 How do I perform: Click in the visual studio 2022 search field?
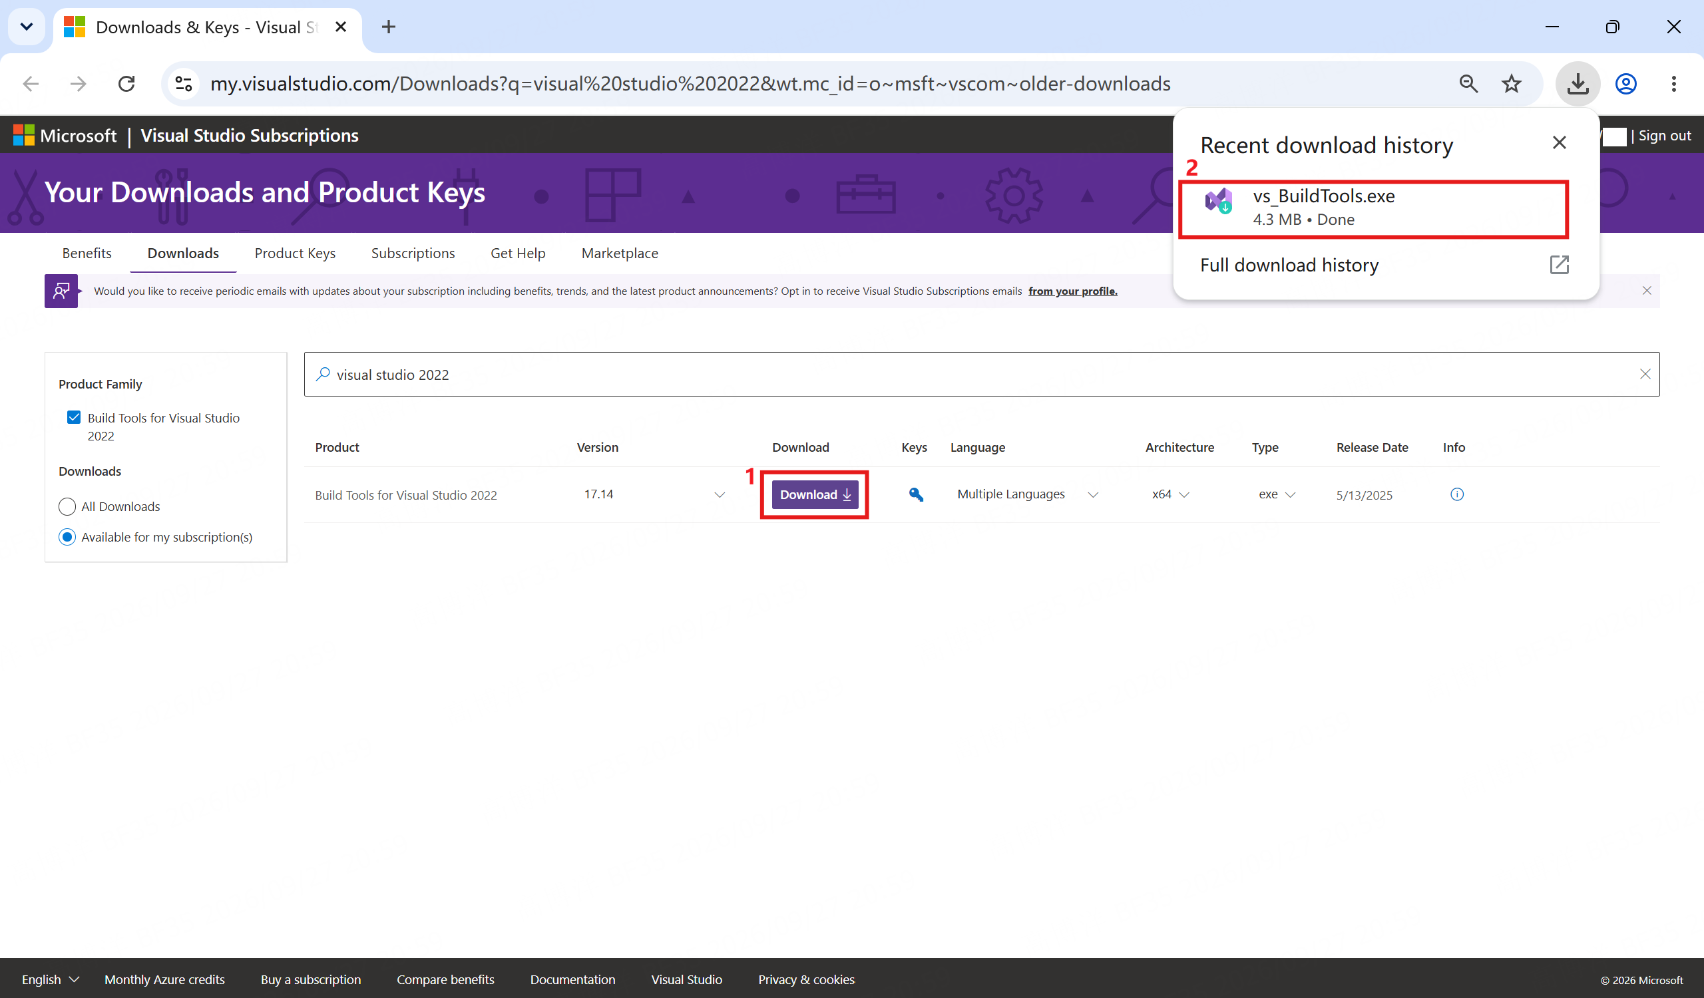tap(981, 375)
